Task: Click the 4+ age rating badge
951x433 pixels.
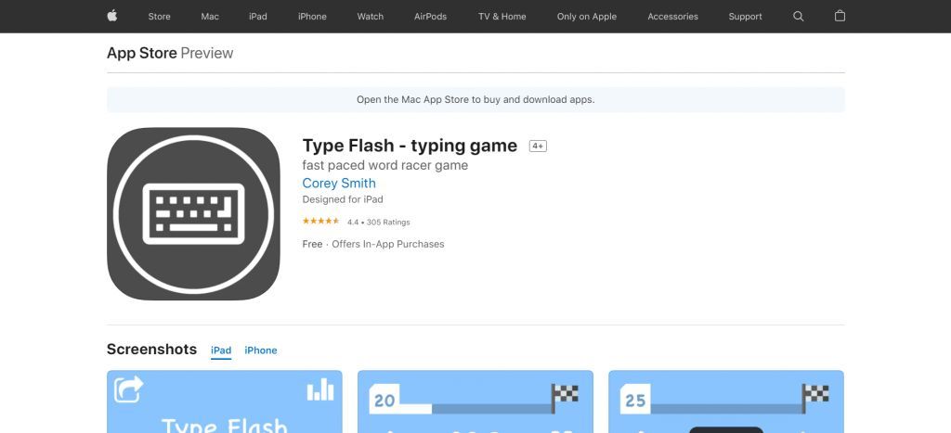Action: click(x=538, y=146)
